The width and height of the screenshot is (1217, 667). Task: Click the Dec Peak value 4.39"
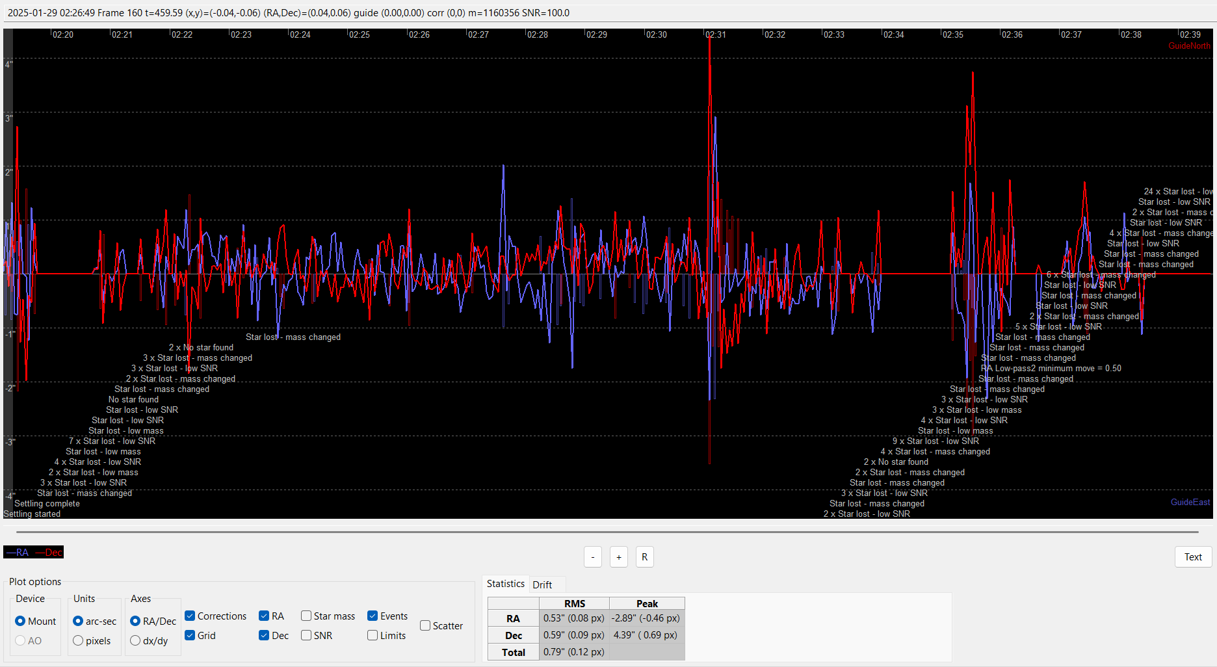(x=646, y=635)
